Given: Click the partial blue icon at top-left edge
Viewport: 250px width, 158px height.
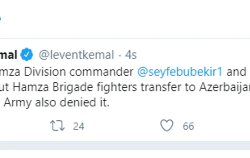Looking at the screenshot, I should point(0,19).
